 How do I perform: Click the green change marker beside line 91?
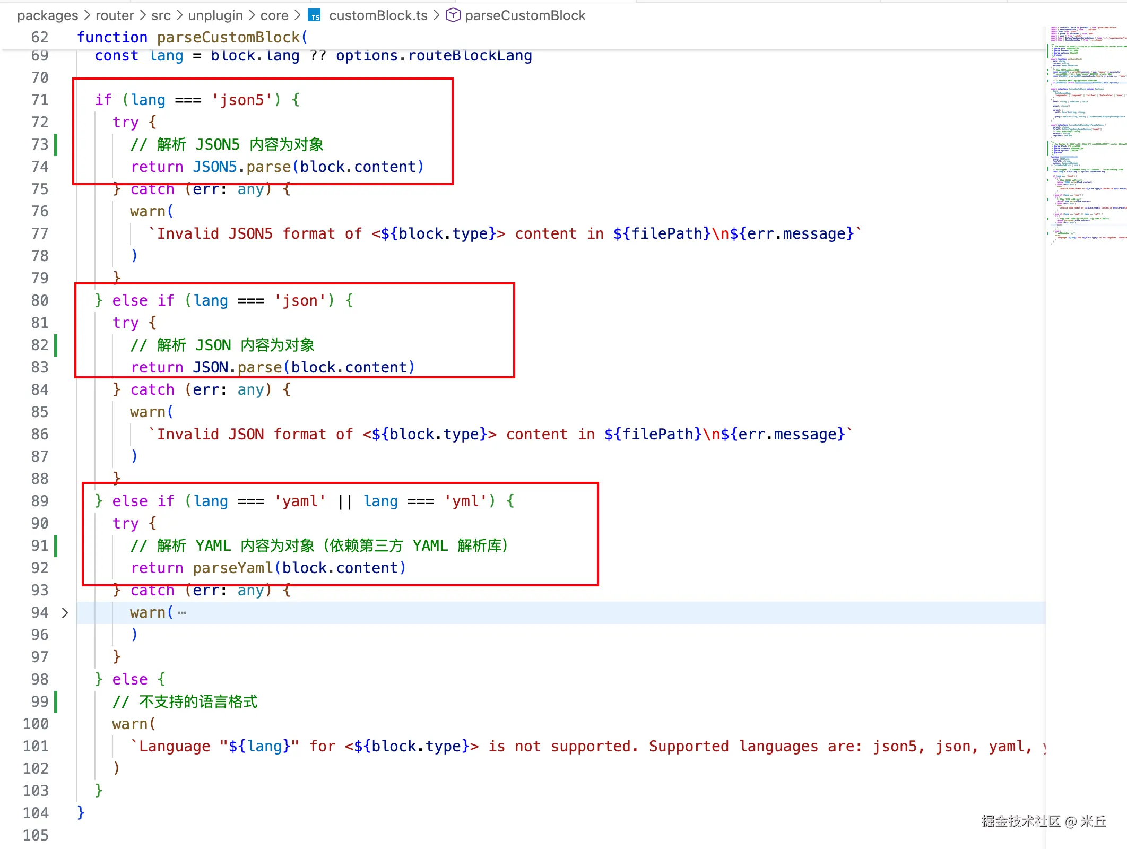(x=56, y=545)
